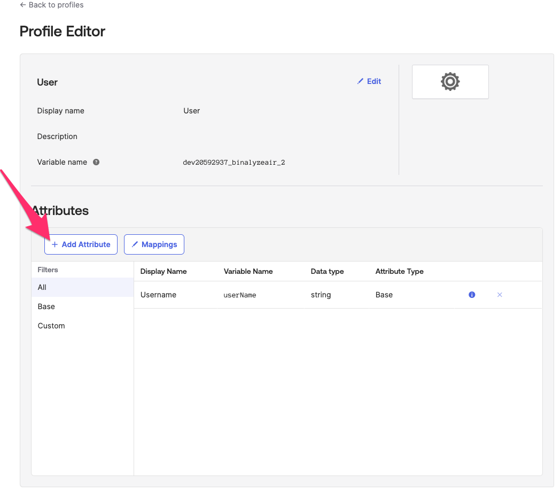The image size is (560, 491).
Task: Click the Attribute Type column header
Action: [399, 271]
